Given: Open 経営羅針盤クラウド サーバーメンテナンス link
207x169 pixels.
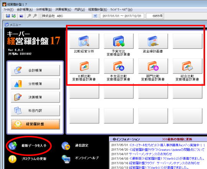Looking at the screenshot, I should click(164, 163).
